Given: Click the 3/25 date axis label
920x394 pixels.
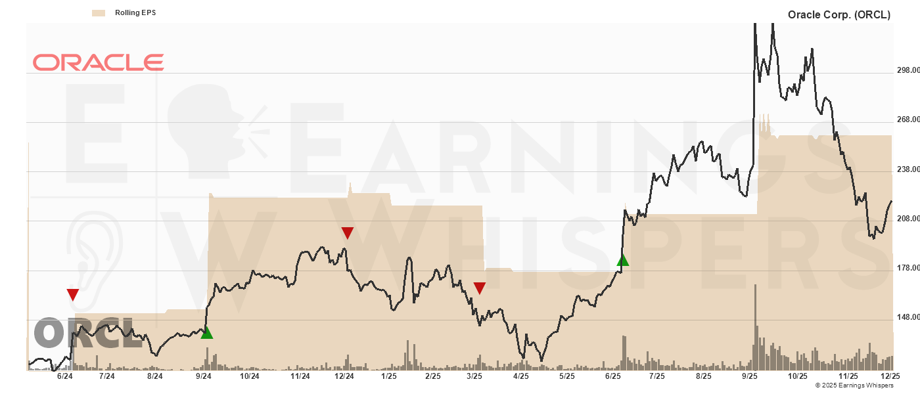Looking at the screenshot, I should click(474, 376).
